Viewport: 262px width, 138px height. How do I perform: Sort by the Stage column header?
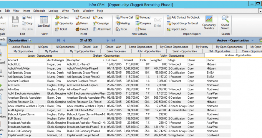pos(177,60)
